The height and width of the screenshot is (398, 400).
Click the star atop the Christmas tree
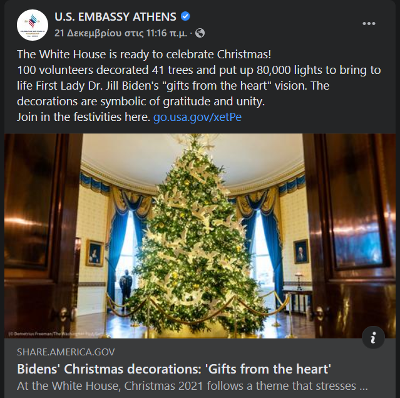pyautogui.click(x=195, y=139)
